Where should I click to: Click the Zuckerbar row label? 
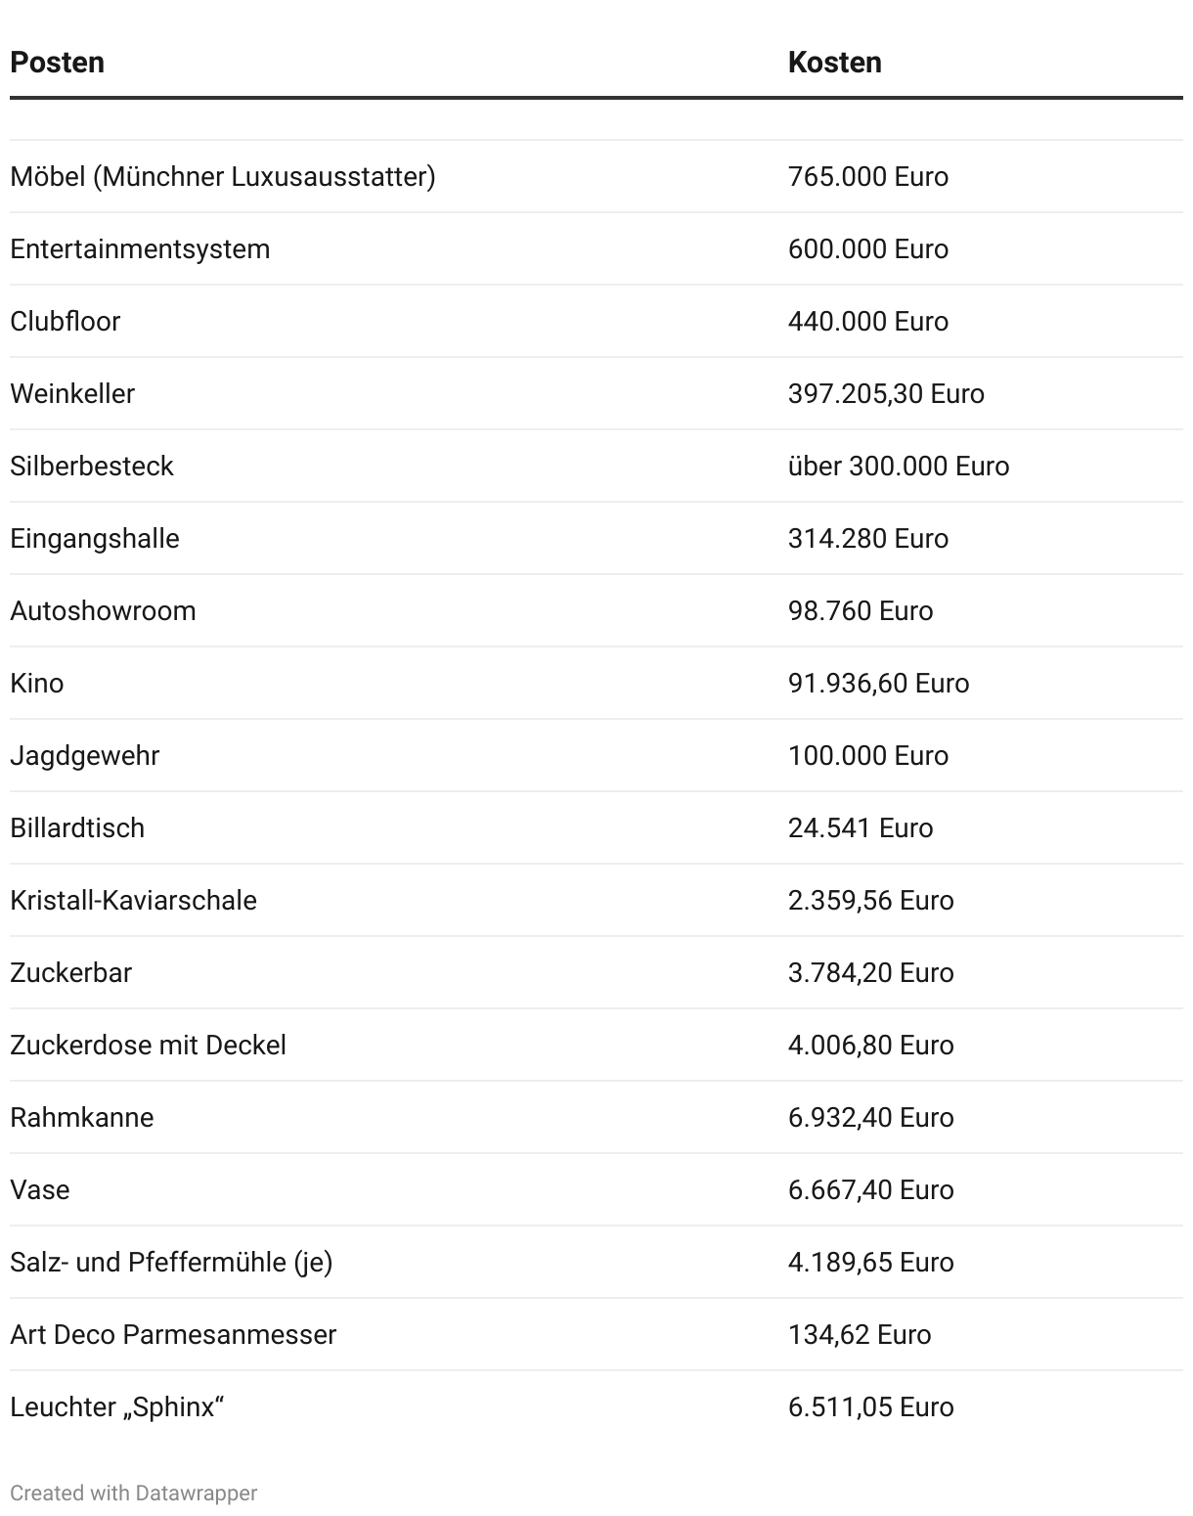pyautogui.click(x=71, y=973)
